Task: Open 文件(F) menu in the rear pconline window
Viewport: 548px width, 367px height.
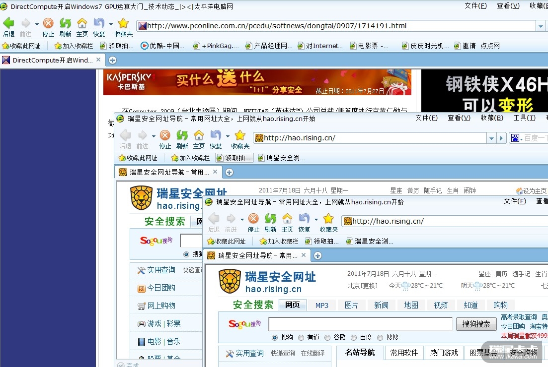Action: [x=475, y=6]
